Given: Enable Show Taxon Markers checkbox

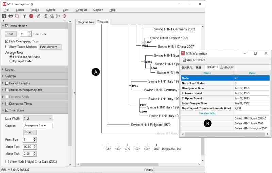Looking at the screenshot, I should [x=7, y=47].
